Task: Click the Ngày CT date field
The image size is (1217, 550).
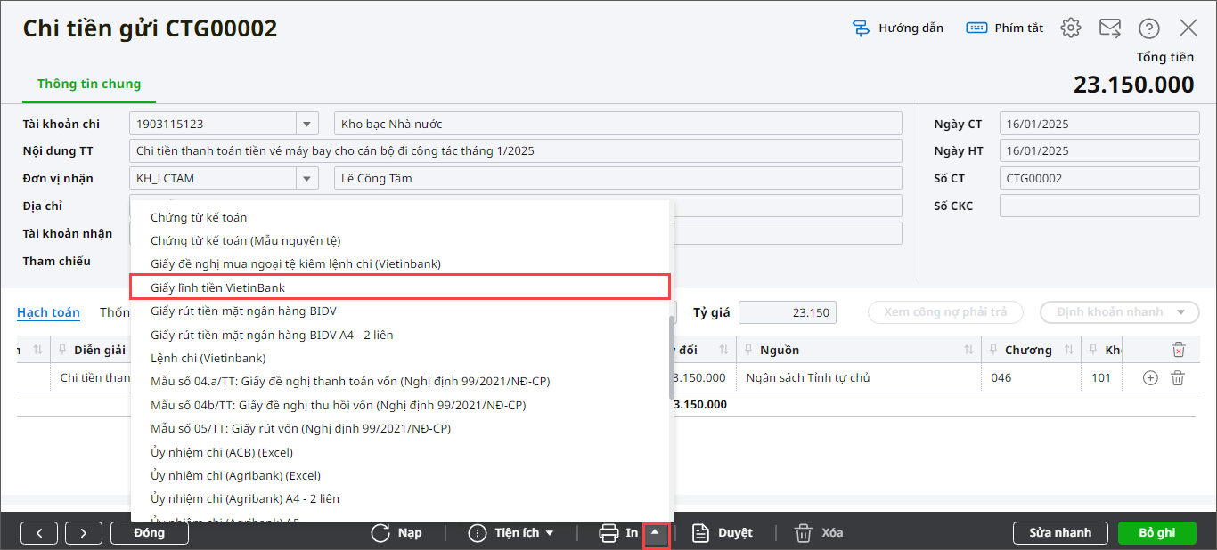Action: (1099, 124)
